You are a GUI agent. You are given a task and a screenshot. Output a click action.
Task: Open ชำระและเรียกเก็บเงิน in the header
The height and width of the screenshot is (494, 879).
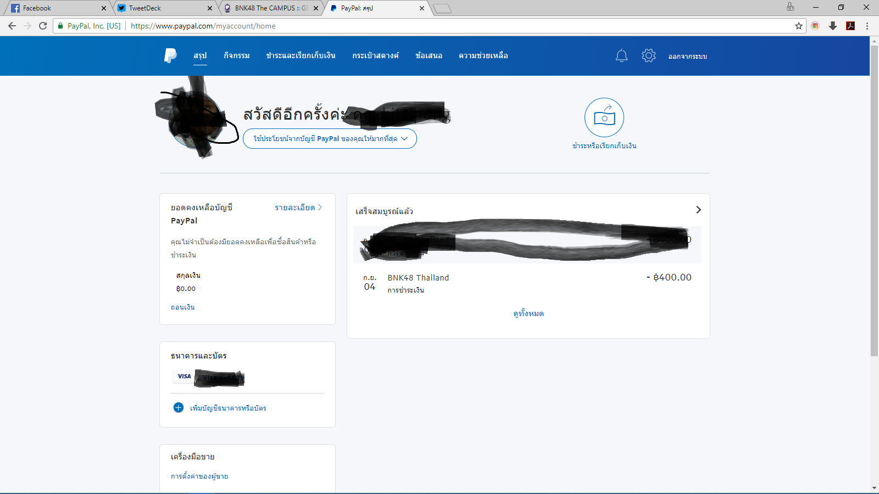pyautogui.click(x=301, y=55)
